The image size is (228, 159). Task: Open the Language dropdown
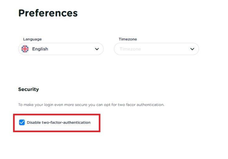point(61,49)
